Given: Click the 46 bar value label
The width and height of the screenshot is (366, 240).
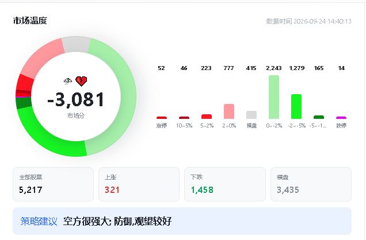Looking at the screenshot, I should coord(184,68).
